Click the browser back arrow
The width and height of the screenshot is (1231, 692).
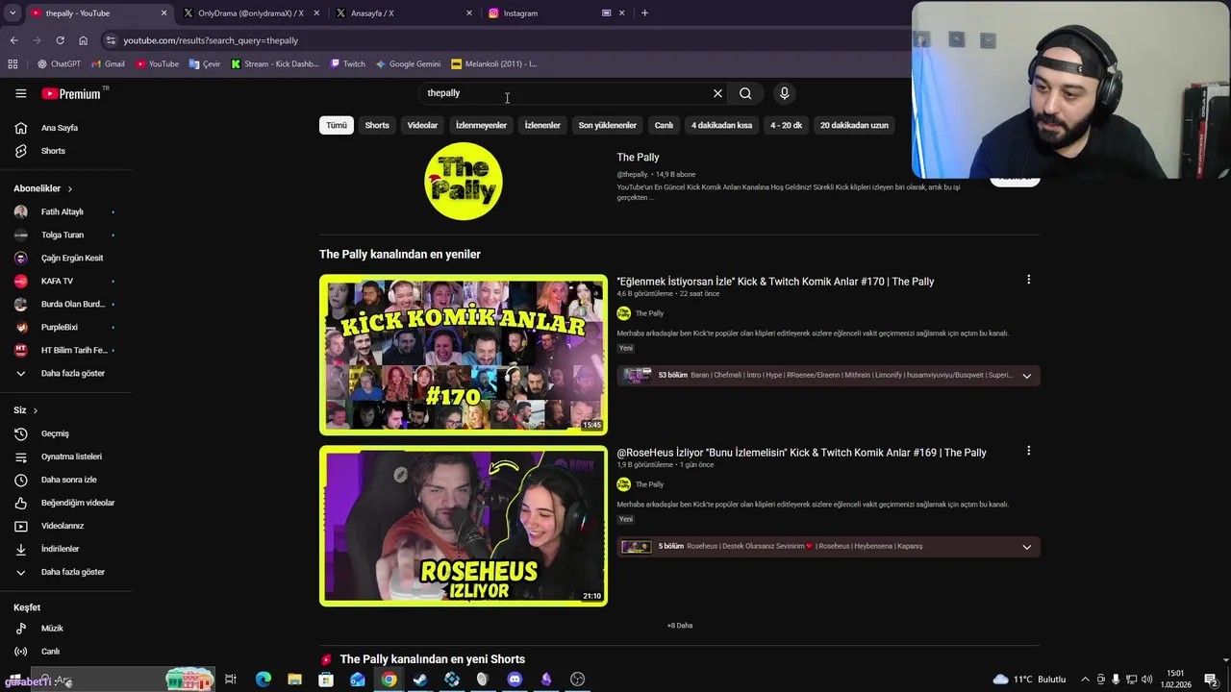click(13, 40)
